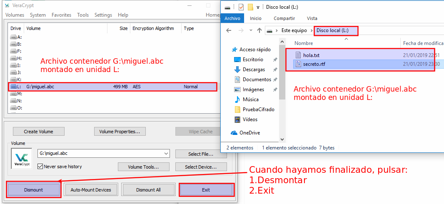The height and width of the screenshot is (204, 444).
Task: Open Descargas in quick access
Action: 254,70
